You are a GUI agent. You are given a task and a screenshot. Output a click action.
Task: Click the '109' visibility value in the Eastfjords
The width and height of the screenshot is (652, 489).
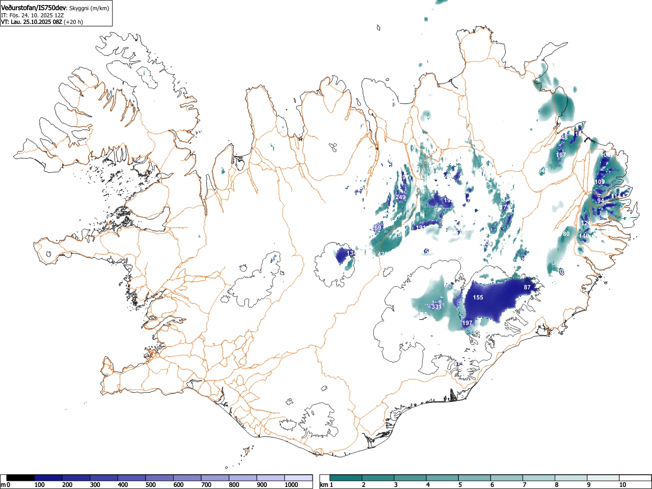pos(600,182)
